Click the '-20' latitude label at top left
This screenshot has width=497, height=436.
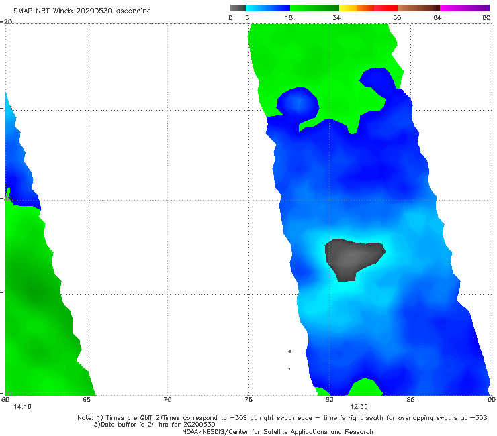pos(6,21)
